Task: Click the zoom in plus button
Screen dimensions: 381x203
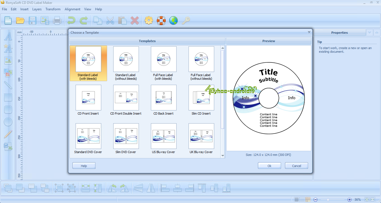Action: click(x=349, y=200)
